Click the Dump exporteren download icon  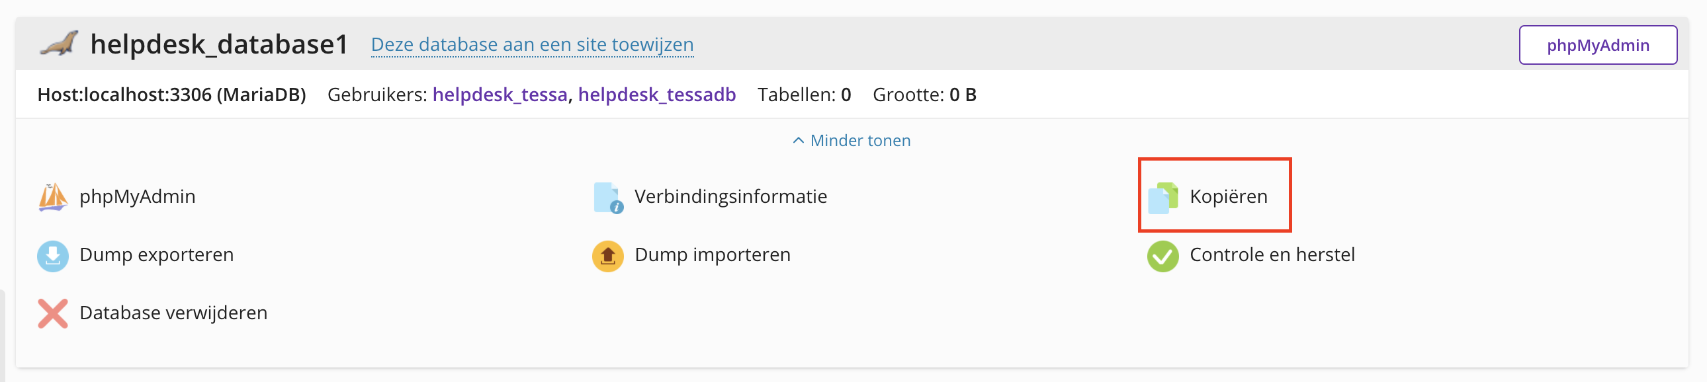[53, 256]
